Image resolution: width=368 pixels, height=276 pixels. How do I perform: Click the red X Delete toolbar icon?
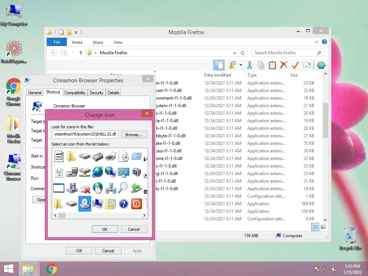pos(284,65)
